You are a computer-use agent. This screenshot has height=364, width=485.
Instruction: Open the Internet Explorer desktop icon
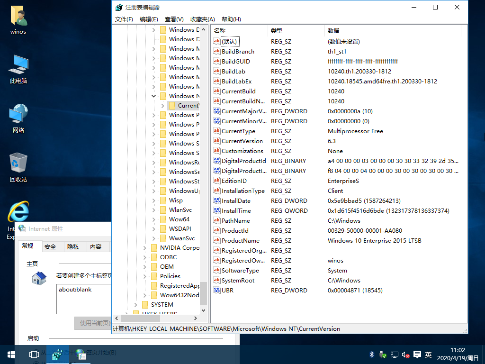click(x=18, y=212)
